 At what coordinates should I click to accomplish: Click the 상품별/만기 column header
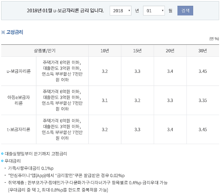tap(45, 51)
